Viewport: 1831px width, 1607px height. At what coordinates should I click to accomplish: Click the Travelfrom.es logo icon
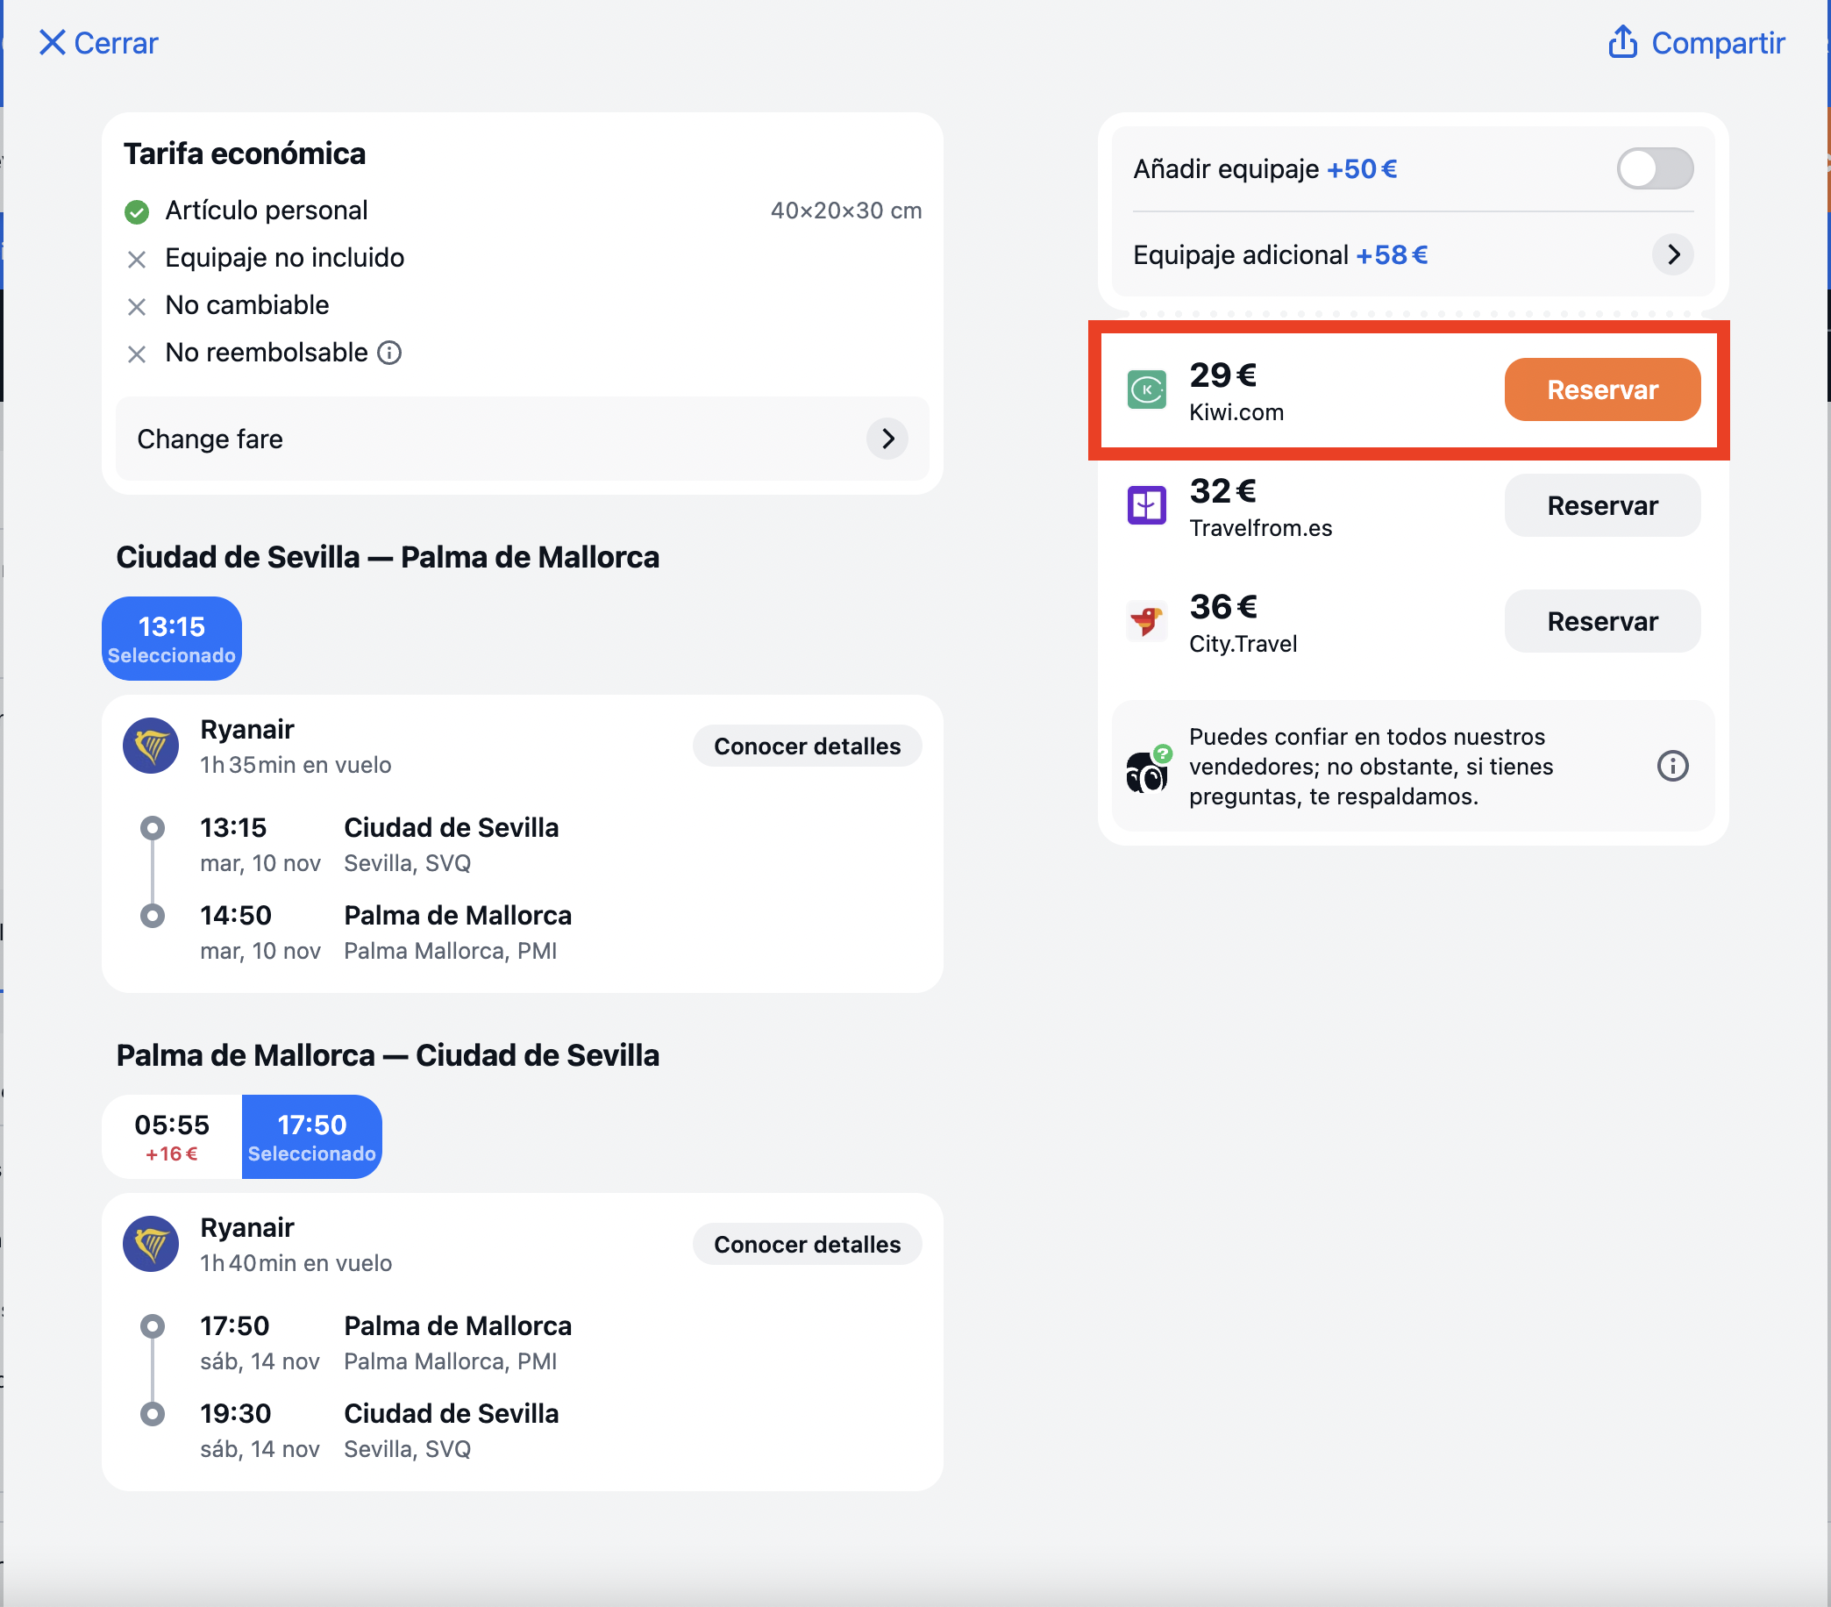coord(1147,505)
